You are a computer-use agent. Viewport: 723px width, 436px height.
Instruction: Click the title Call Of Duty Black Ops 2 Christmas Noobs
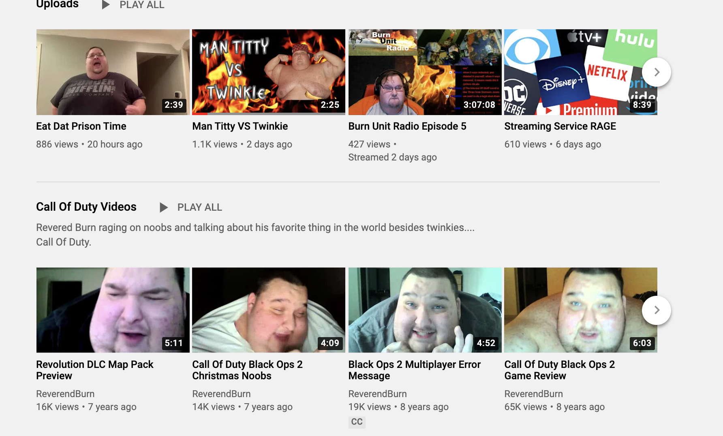click(x=247, y=370)
